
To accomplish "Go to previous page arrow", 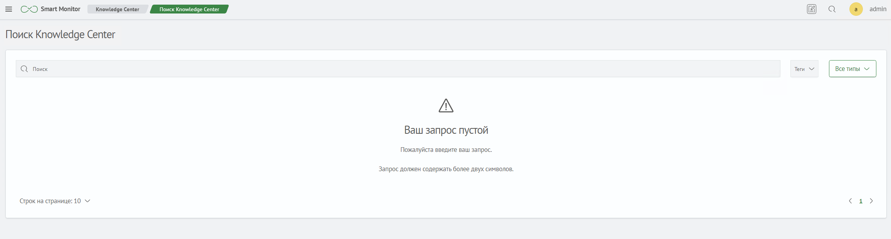I will click(x=850, y=201).
